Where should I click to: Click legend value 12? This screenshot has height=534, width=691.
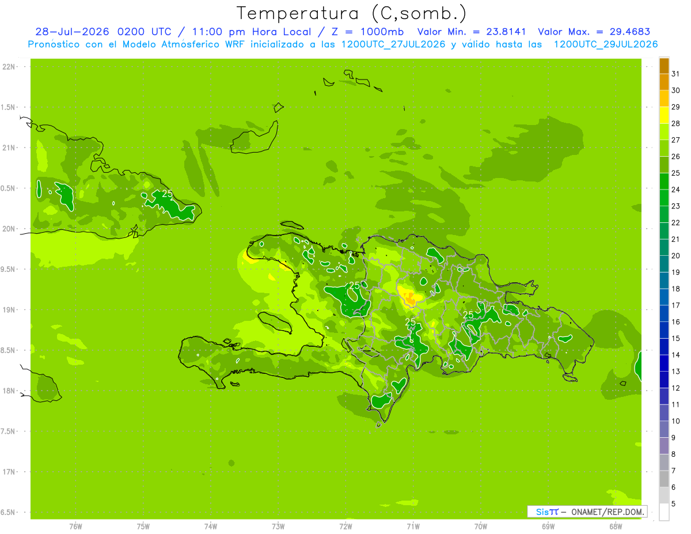tap(676, 388)
